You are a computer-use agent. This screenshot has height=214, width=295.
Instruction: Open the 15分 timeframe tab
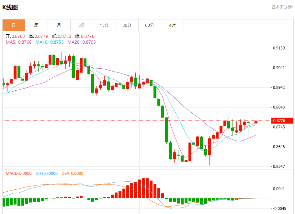tap(104, 25)
